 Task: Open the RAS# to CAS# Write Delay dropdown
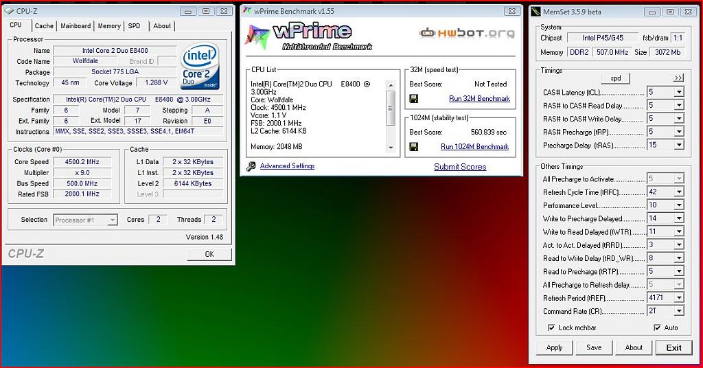click(x=679, y=119)
